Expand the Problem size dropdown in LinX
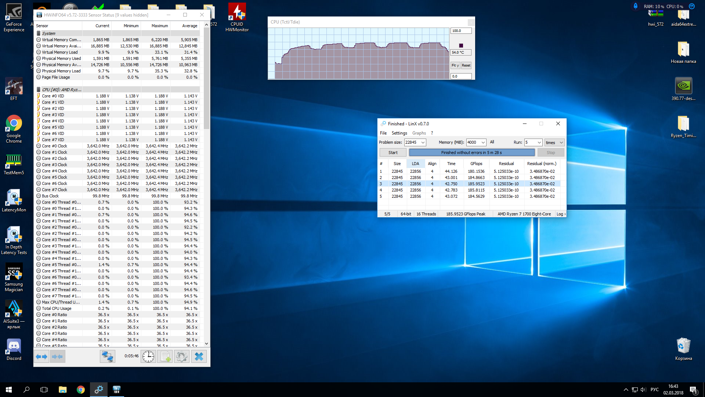Screen dimensions: 705x397 click(x=423, y=143)
